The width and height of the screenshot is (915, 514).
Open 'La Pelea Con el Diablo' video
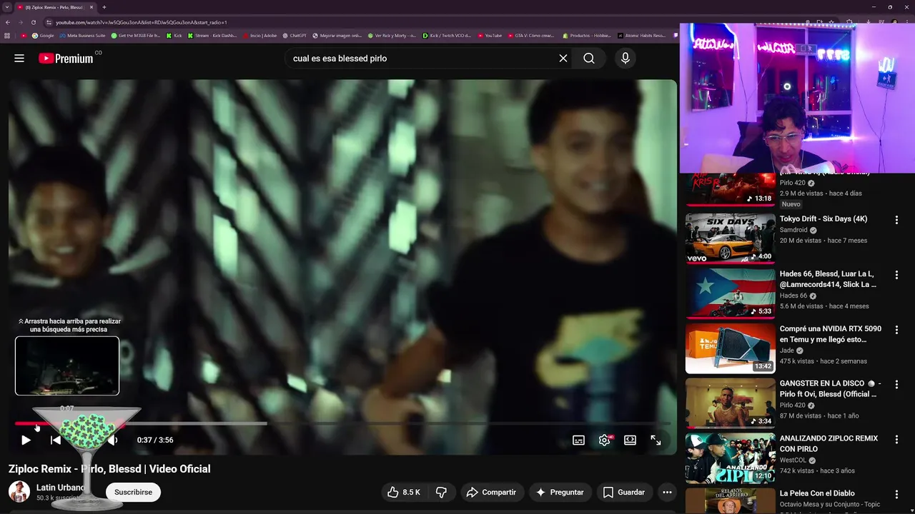pos(817,493)
